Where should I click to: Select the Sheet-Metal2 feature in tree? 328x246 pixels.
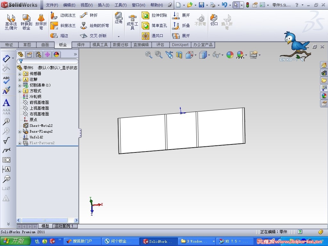point(41,126)
